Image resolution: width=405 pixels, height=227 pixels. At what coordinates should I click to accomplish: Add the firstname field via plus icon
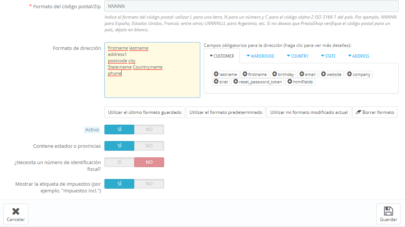click(245, 74)
